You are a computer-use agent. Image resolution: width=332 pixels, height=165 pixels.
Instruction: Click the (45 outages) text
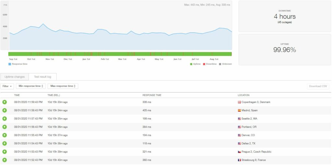click(x=285, y=22)
